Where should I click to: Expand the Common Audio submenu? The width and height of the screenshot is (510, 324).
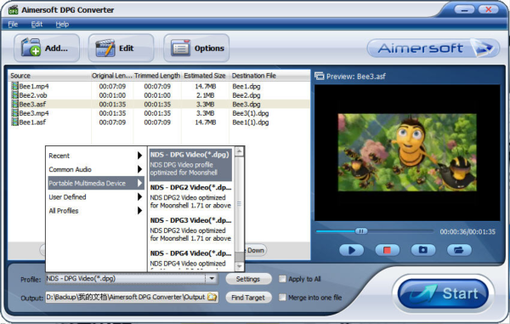pyautogui.click(x=95, y=169)
